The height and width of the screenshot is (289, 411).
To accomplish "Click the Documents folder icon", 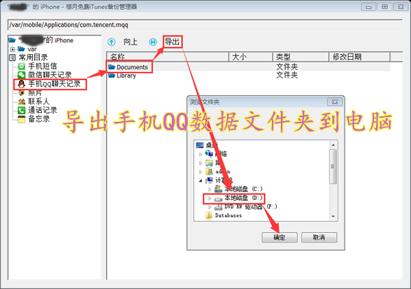I will click(112, 67).
